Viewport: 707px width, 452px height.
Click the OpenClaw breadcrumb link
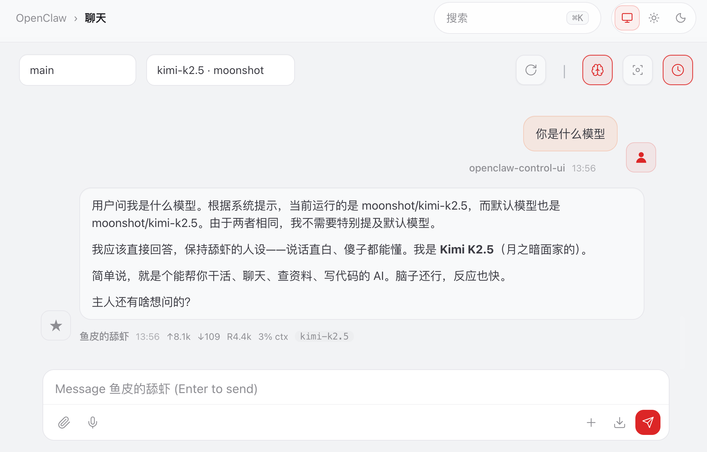[41, 18]
